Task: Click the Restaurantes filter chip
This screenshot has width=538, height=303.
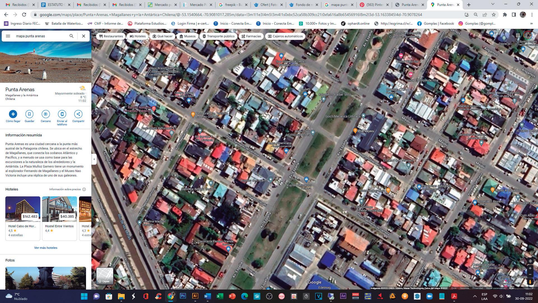Action: pyautogui.click(x=111, y=36)
